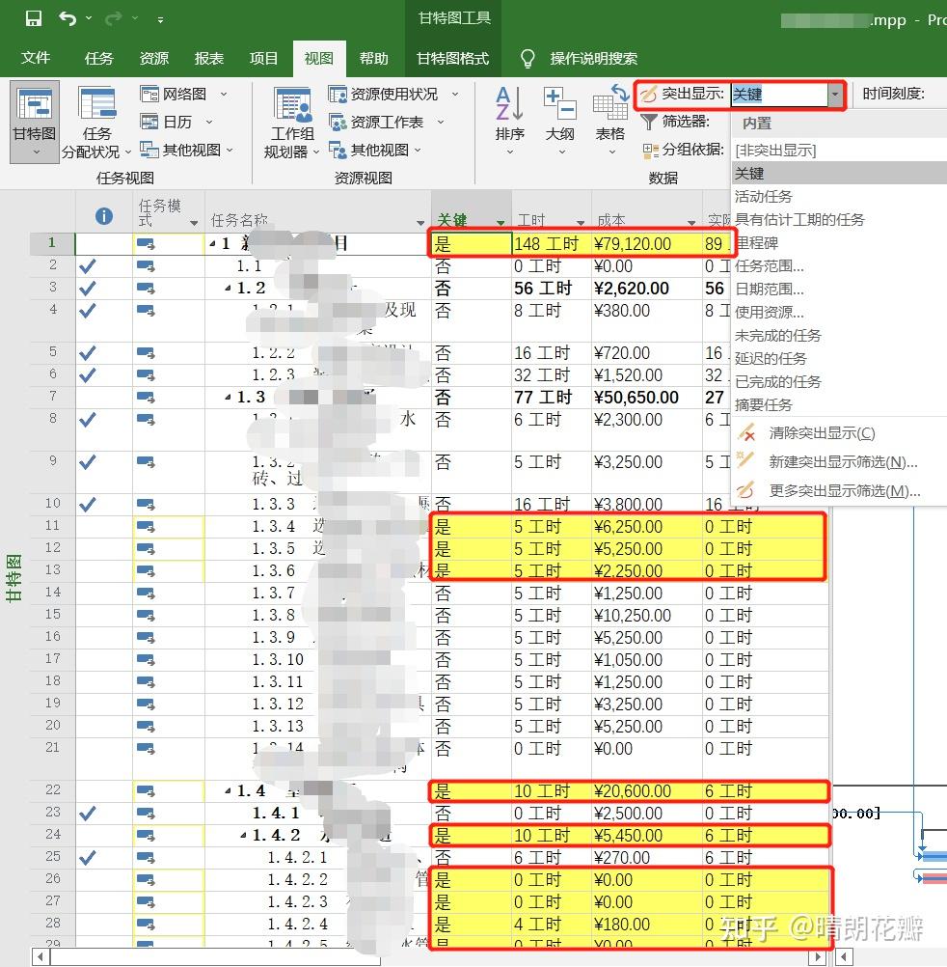Open the 关键 column filter dropdown

pyautogui.click(x=501, y=223)
